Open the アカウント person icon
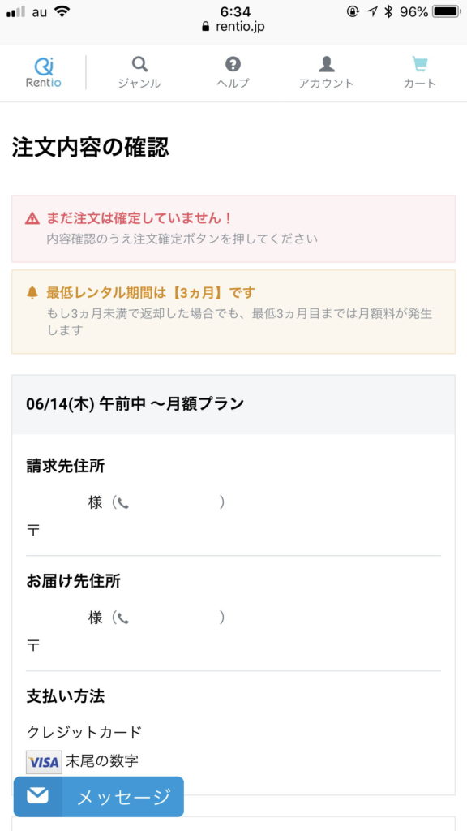Image resolution: width=467 pixels, height=831 pixels. (326, 65)
